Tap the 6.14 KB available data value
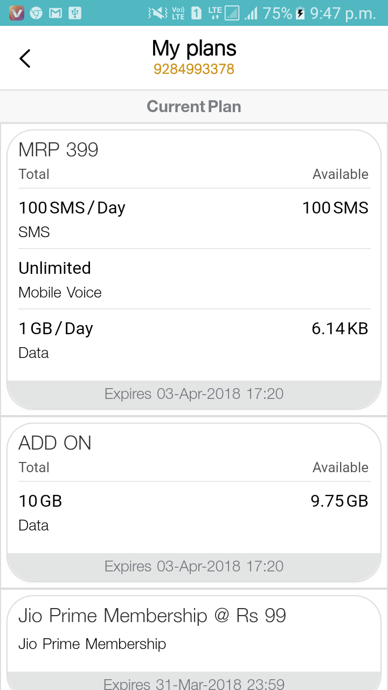Viewport: 388px width, 690px height. 340,328
